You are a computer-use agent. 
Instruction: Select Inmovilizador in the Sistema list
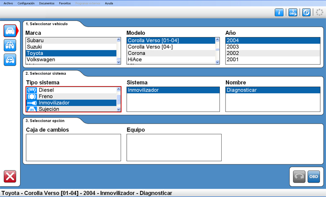173,90
